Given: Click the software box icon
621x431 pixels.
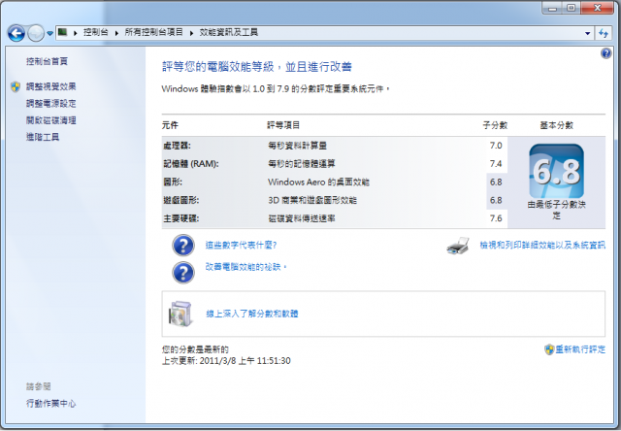Looking at the screenshot, I should (x=180, y=315).
